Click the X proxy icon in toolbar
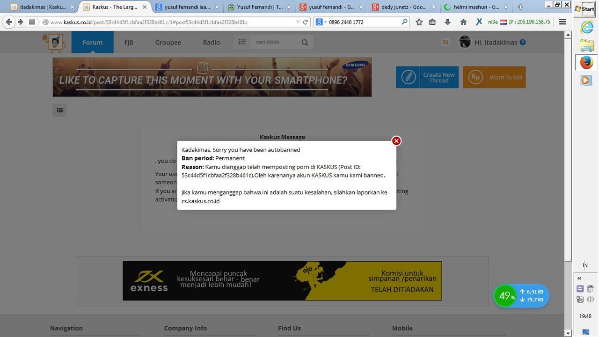The width and height of the screenshot is (599, 337). (x=479, y=22)
